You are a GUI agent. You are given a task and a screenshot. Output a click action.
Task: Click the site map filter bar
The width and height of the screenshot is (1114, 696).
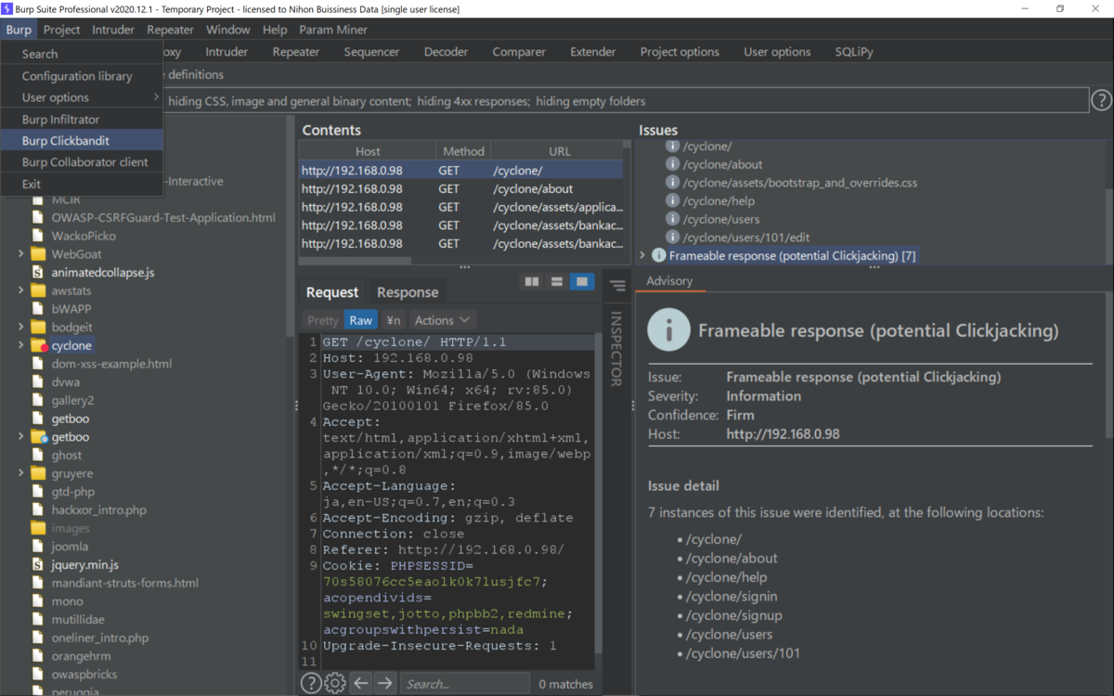(626, 100)
